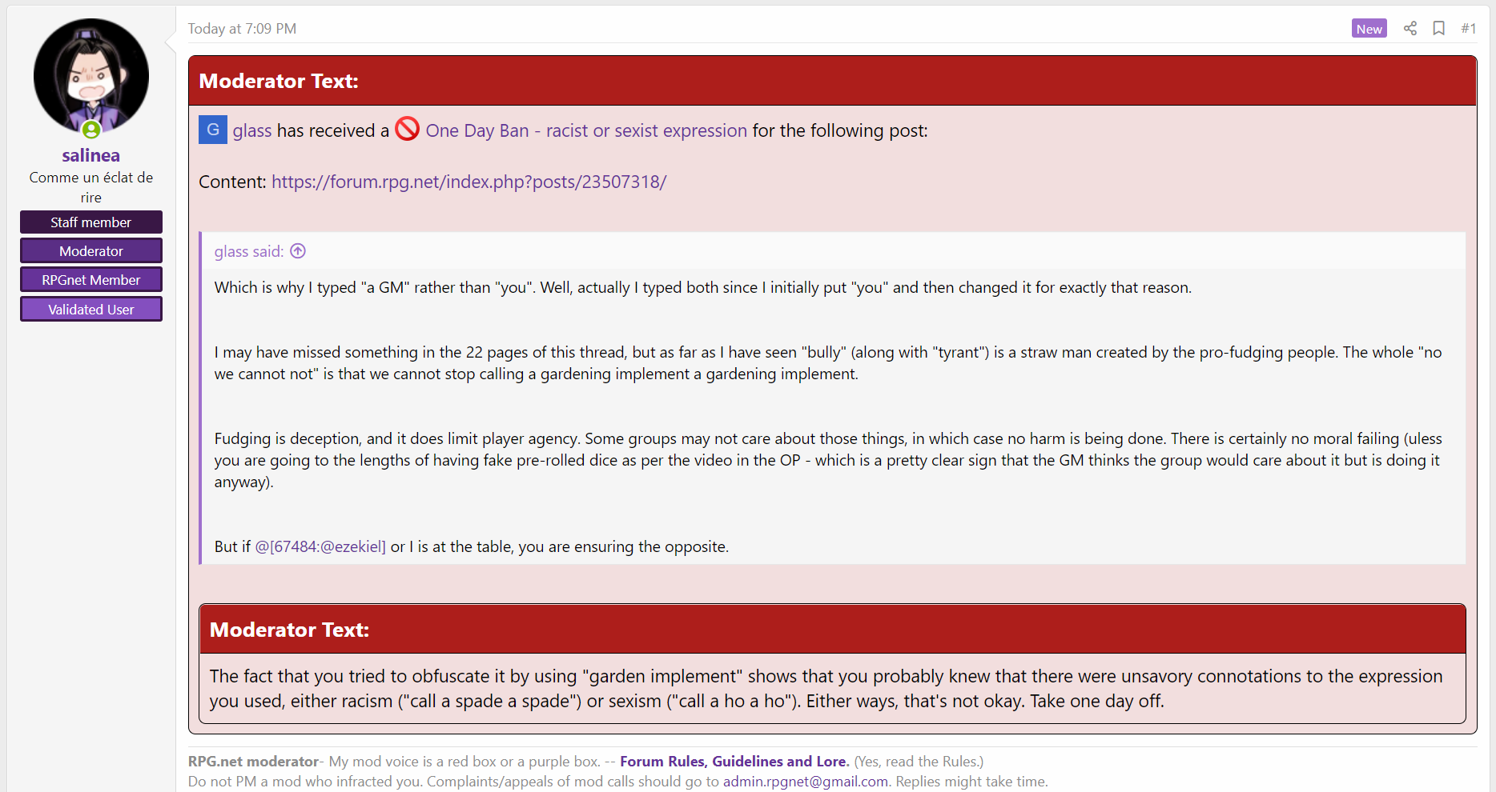Viewport: 1496px width, 792px height.
Task: Click the New post indicator label
Action: pyautogui.click(x=1369, y=29)
